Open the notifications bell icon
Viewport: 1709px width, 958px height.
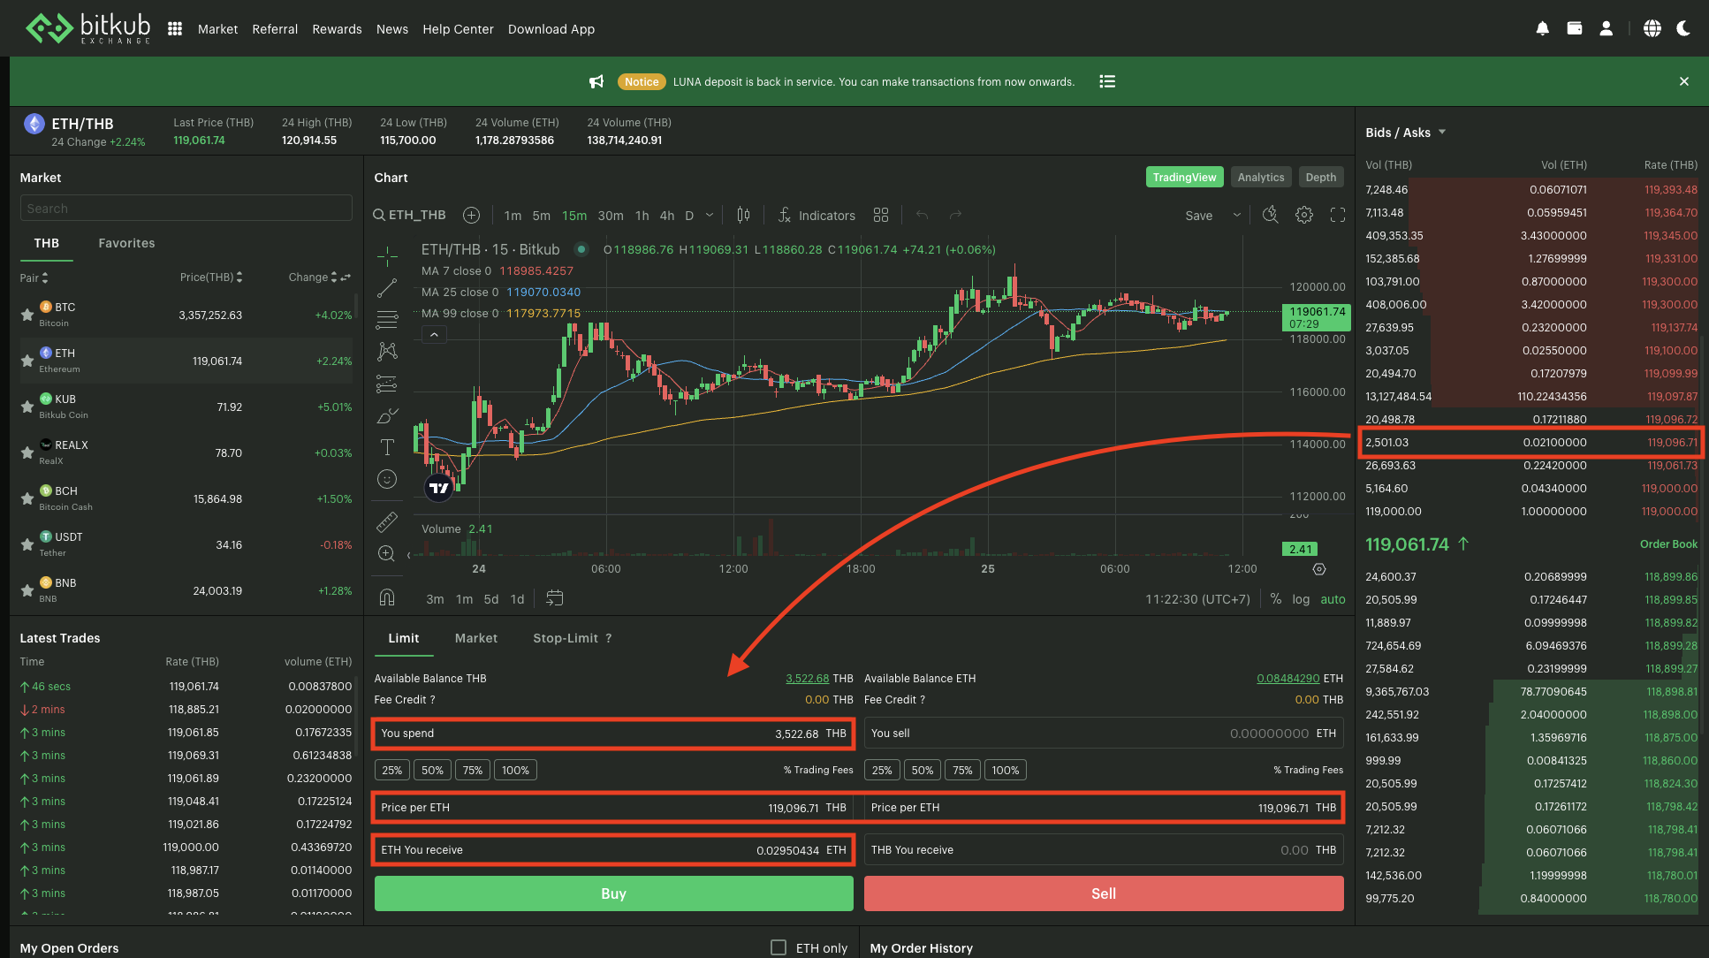[x=1542, y=28]
